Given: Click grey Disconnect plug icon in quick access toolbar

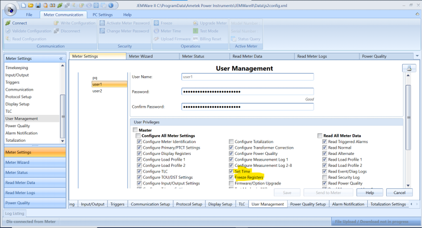Looking at the screenshot, I should pos(67,5).
